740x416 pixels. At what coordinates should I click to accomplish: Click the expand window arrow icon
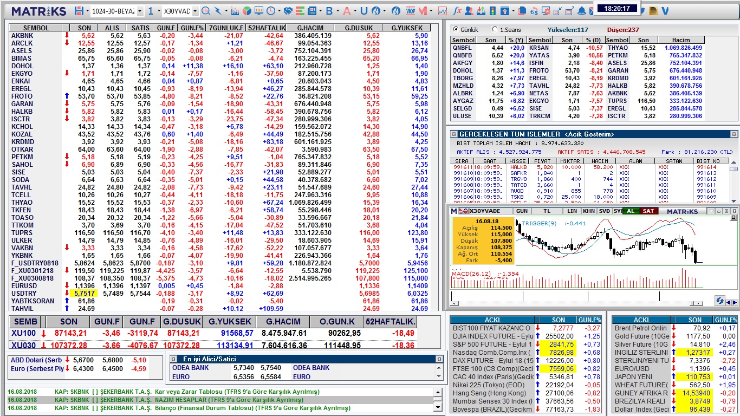tap(570, 11)
